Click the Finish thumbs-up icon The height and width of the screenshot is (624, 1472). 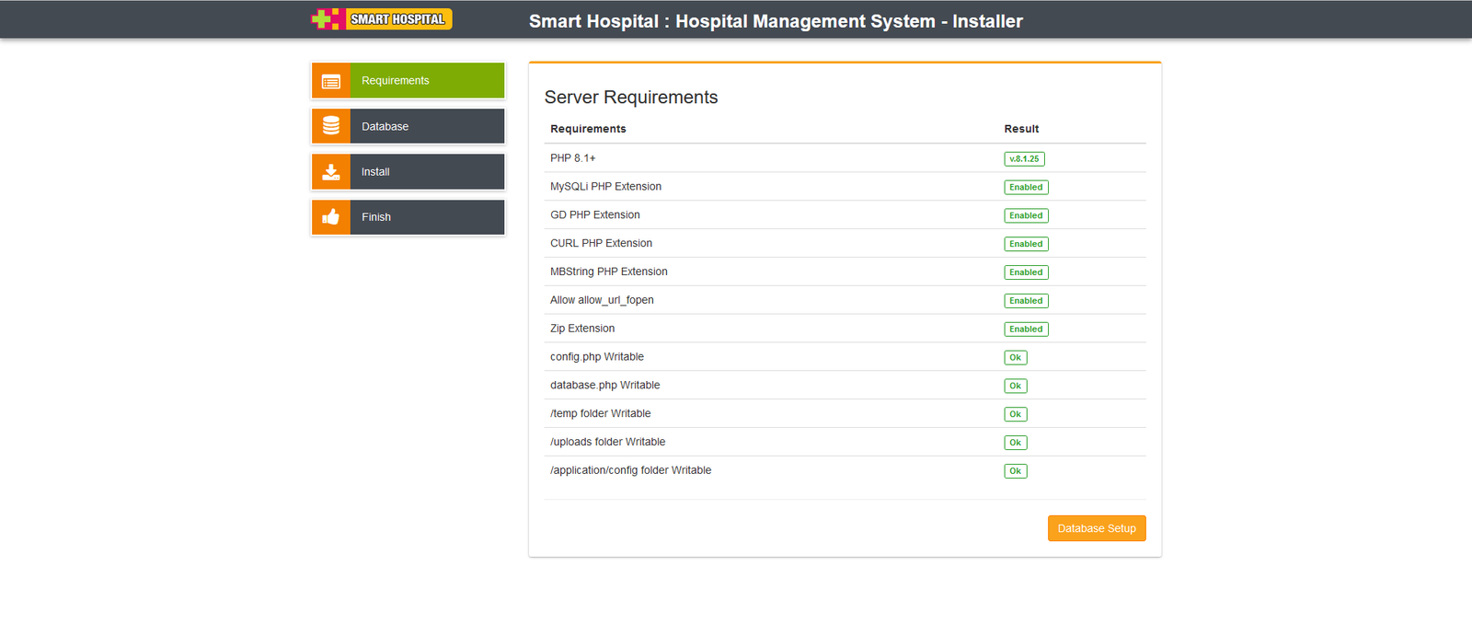331,217
